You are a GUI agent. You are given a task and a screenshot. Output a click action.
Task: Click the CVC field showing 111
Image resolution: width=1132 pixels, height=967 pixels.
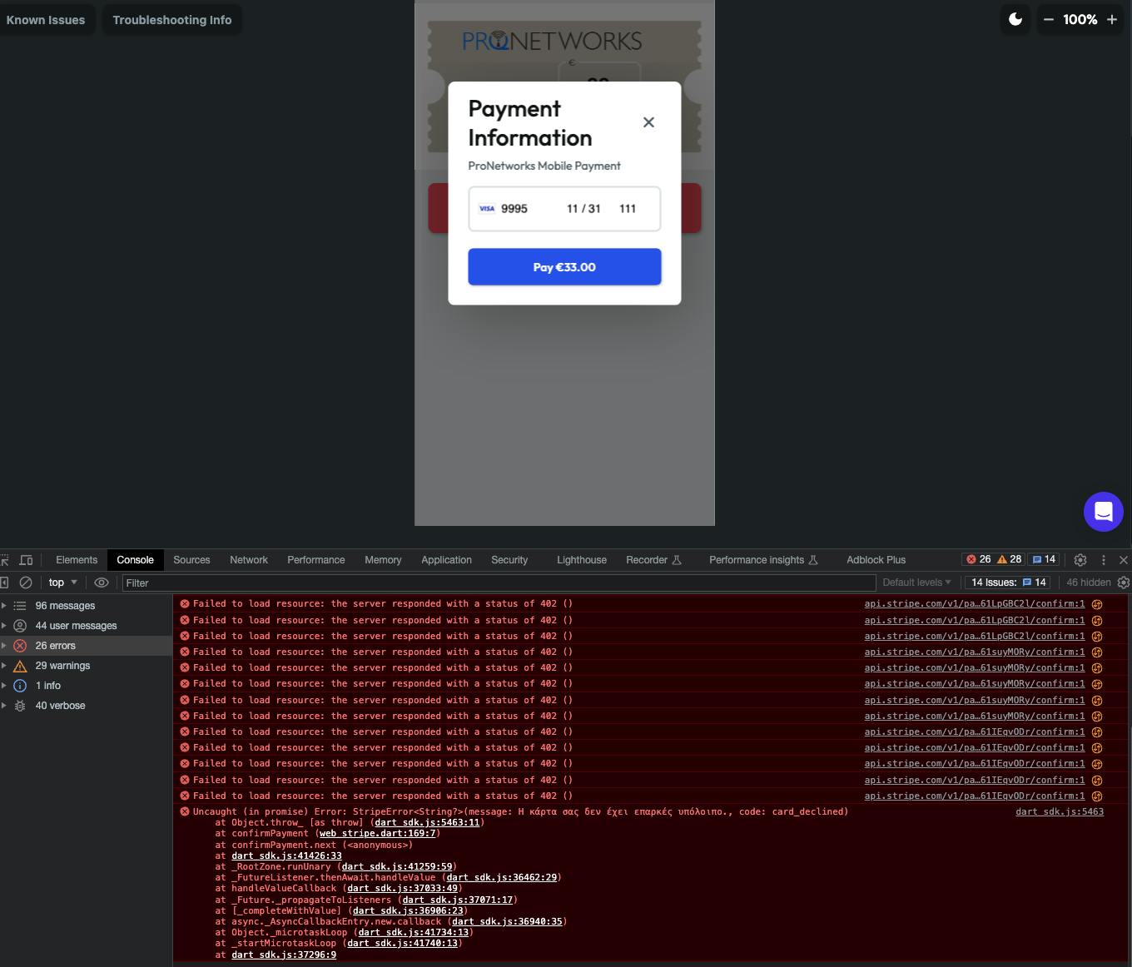[x=628, y=209]
